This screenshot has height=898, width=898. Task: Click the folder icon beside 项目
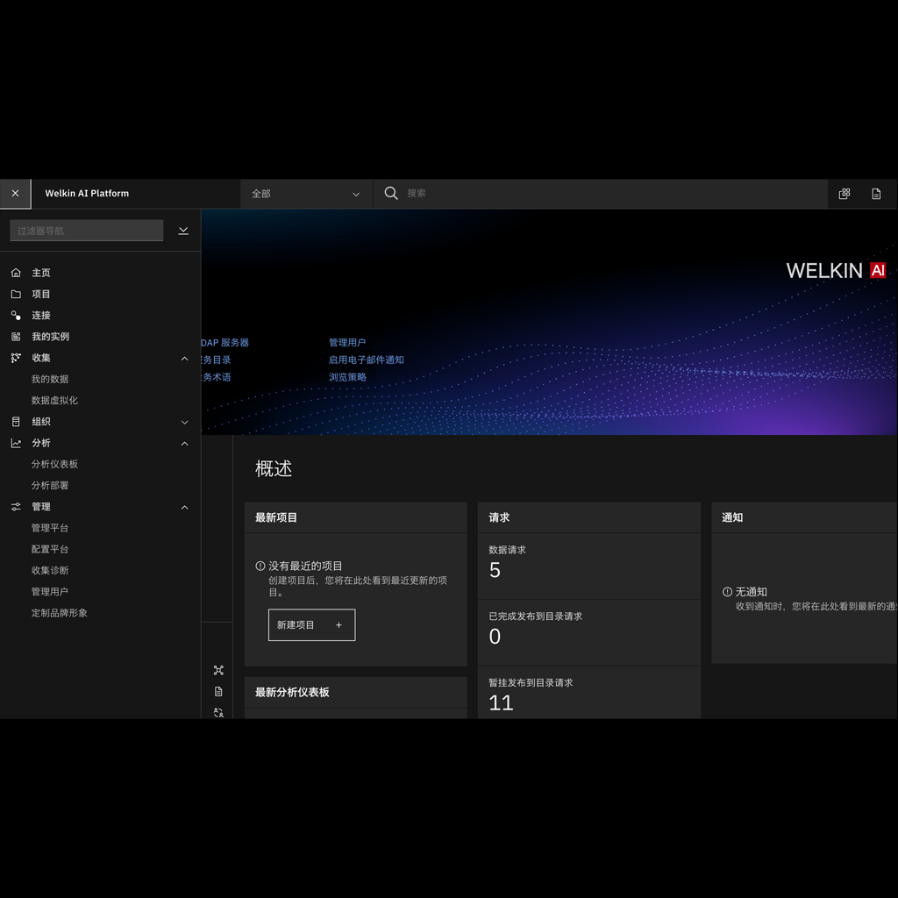pos(16,294)
